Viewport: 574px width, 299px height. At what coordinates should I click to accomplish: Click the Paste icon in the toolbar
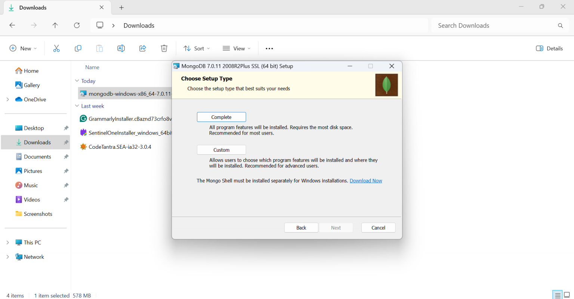[x=99, y=48]
